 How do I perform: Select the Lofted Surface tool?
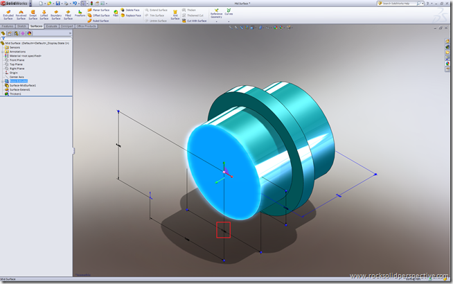pos(44,15)
